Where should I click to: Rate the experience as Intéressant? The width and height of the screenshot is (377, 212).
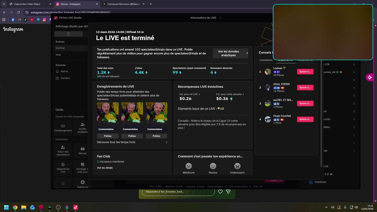tap(237, 168)
